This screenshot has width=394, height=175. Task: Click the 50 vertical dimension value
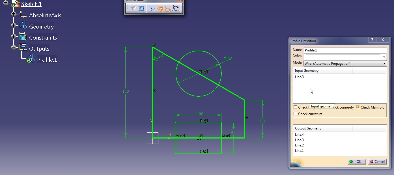pos(262,121)
